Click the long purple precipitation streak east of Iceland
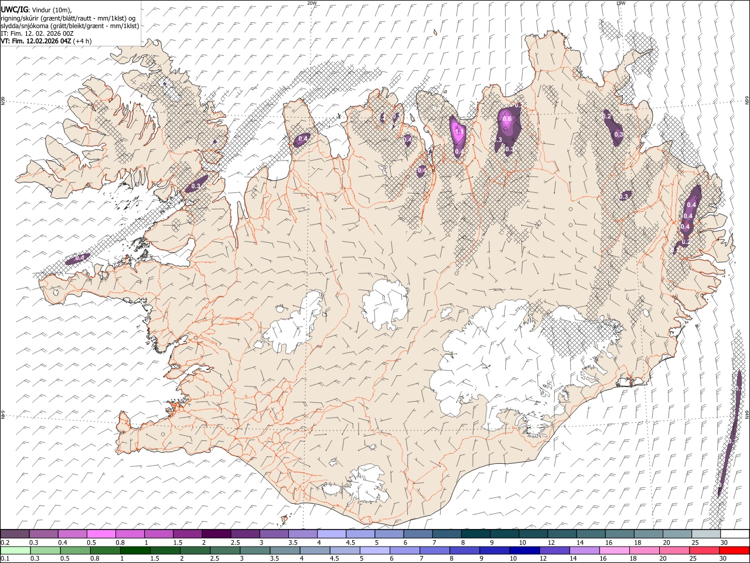Viewport: 750px width, 563px height. click(x=730, y=434)
